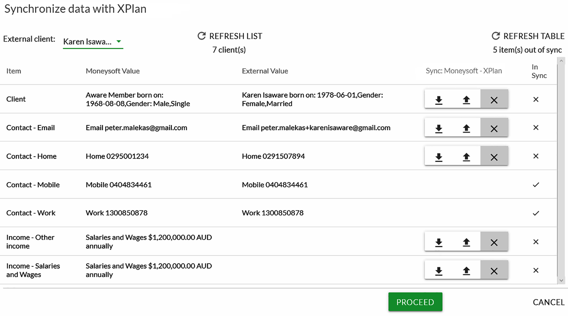
Task: Click the 'External client:' label
Action: pyautogui.click(x=29, y=39)
